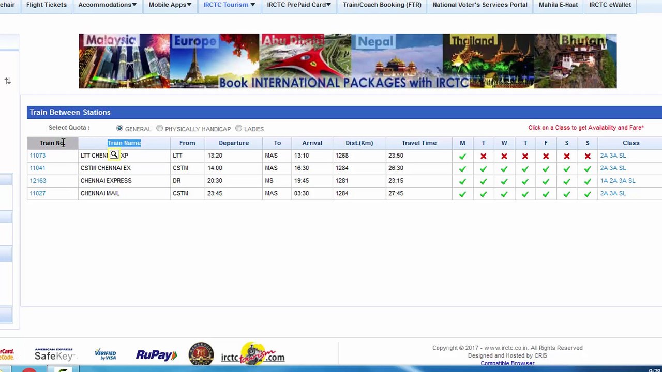Click the Train Name column header
Screen dimensions: 662x372
click(x=124, y=143)
